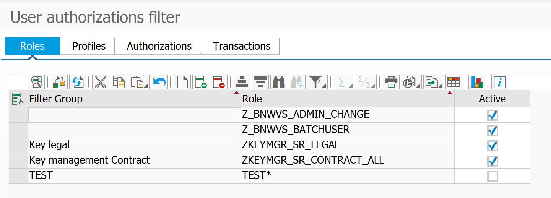Delete row using the red-minus icon
This screenshot has height=198, width=551.
[x=219, y=82]
